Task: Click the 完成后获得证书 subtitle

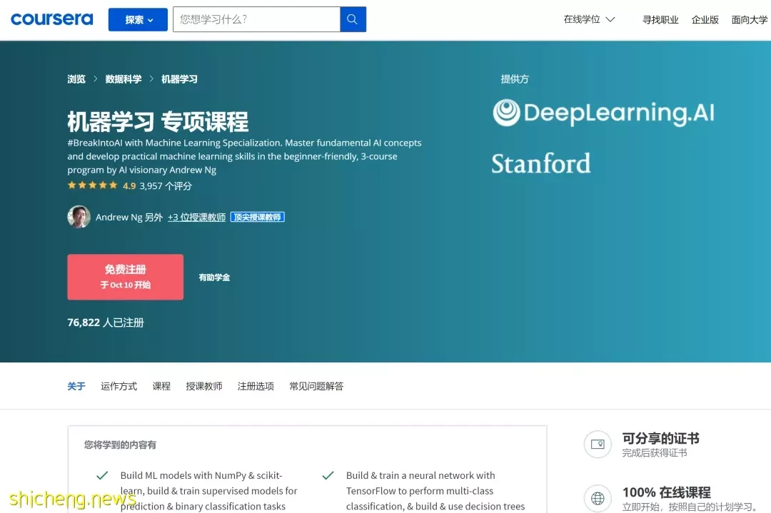Action: (655, 452)
